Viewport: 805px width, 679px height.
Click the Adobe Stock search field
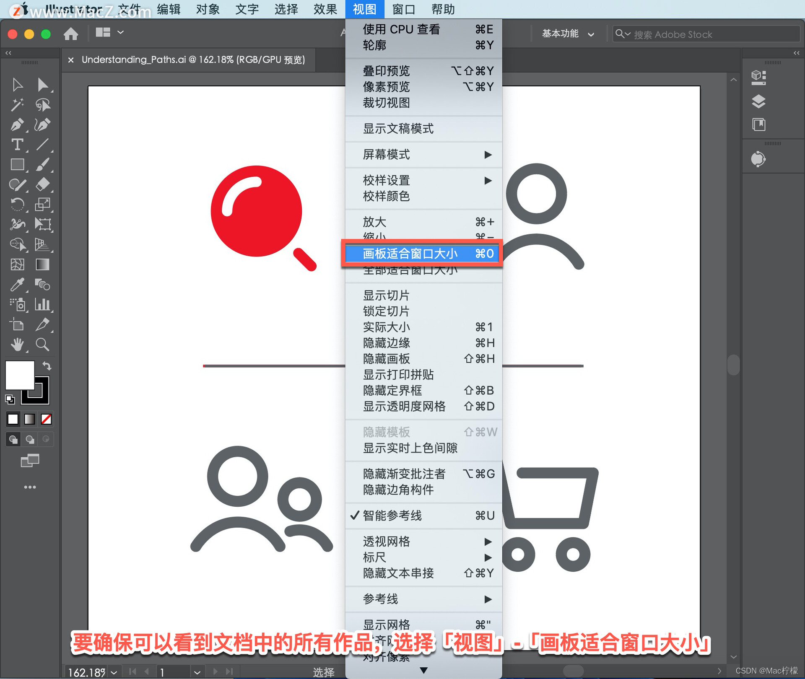pyautogui.click(x=713, y=34)
